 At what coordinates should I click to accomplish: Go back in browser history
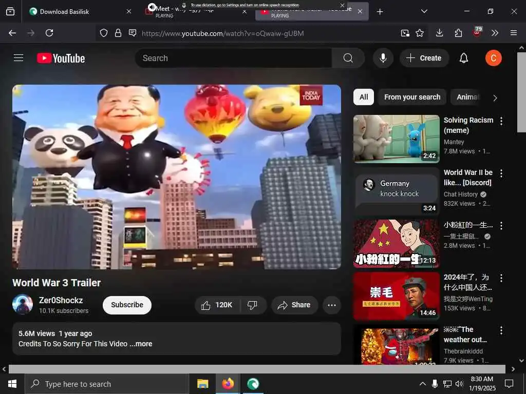click(x=12, y=33)
